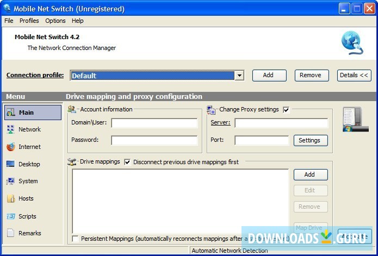Click the Network icon in the menu
Viewport: 378px width, 256px height.
tap(11, 129)
